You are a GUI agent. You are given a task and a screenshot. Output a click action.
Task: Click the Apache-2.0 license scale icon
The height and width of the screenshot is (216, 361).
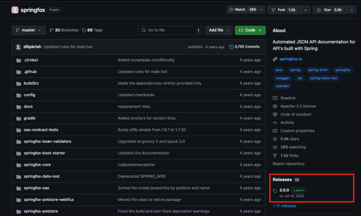click(275, 106)
